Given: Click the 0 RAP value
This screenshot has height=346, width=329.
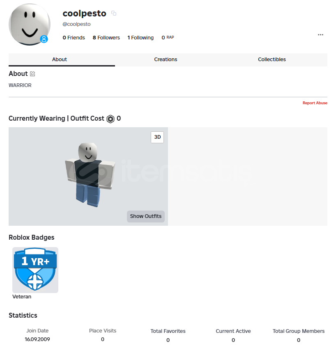Looking at the screenshot, I should [168, 37].
